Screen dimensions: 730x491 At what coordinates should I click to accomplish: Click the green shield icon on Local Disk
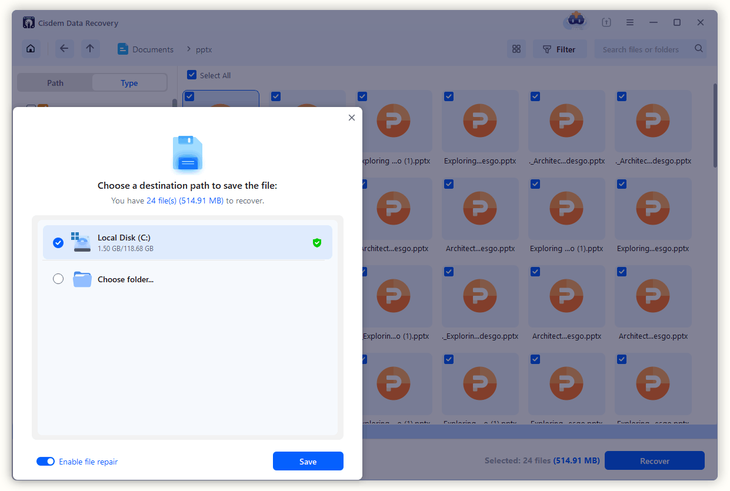(x=317, y=242)
